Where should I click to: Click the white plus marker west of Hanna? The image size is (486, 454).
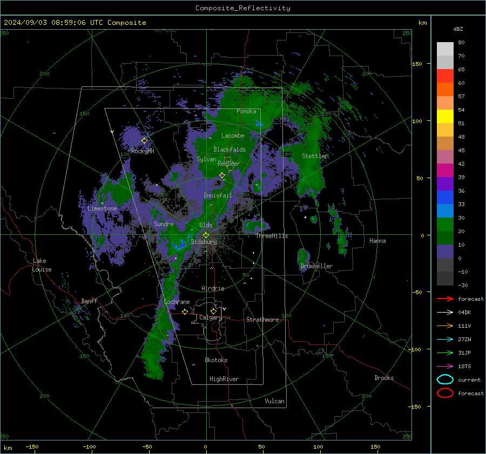(305, 217)
